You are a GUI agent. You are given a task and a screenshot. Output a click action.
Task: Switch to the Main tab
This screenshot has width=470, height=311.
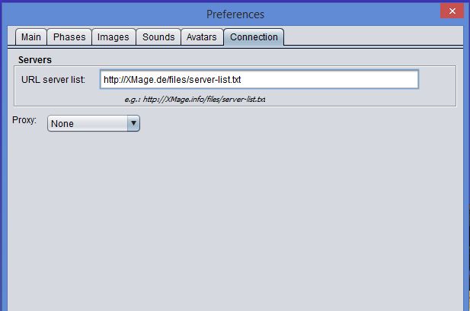(30, 37)
